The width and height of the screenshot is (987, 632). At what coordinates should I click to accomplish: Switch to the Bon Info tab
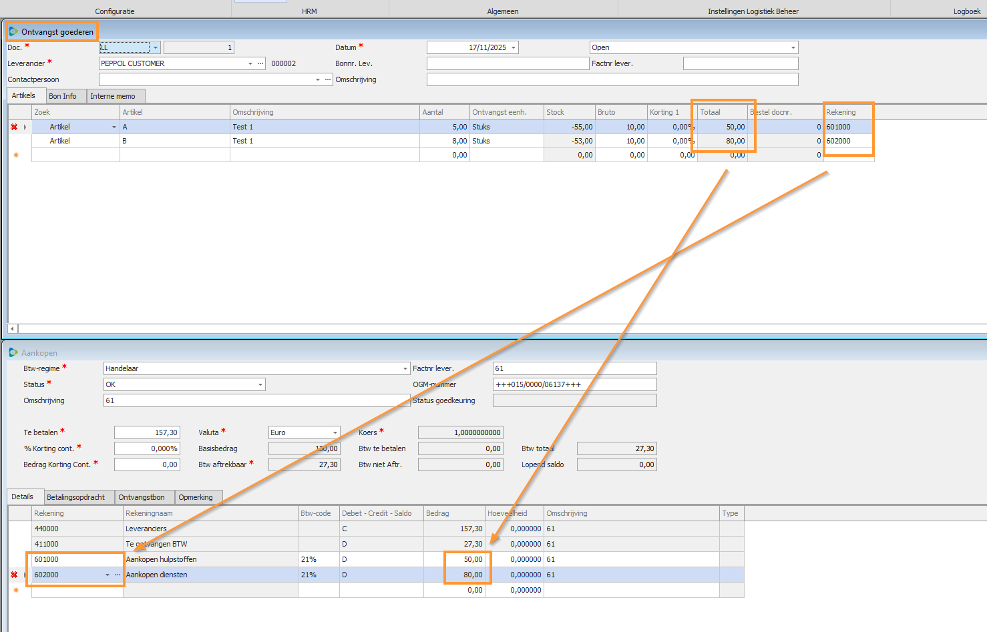click(63, 96)
